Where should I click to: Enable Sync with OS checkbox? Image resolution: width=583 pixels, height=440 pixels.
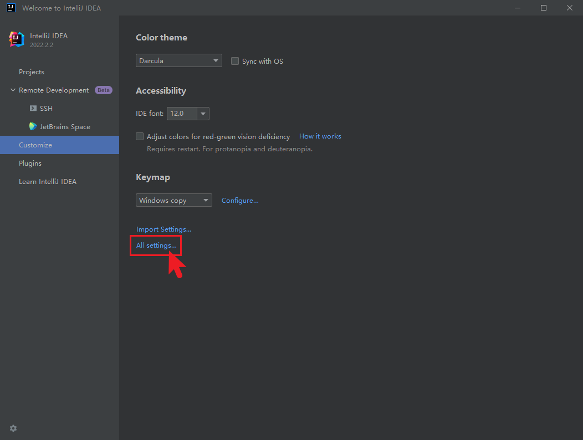tap(235, 61)
